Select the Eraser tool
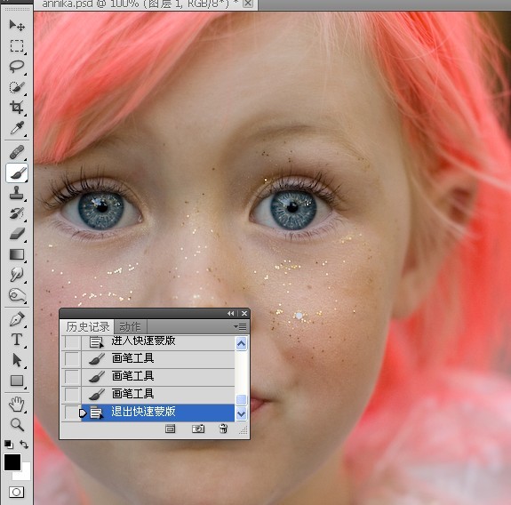This screenshot has width=511, height=505. (17, 234)
